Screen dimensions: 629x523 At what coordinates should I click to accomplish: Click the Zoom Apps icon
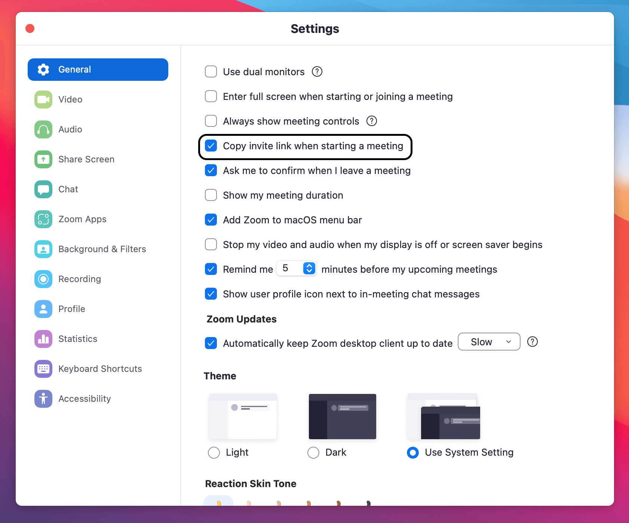click(43, 219)
